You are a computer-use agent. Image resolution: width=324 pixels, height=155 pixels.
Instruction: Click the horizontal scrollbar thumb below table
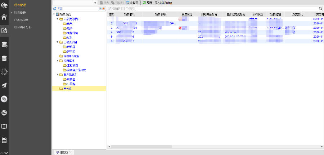click(x=141, y=146)
